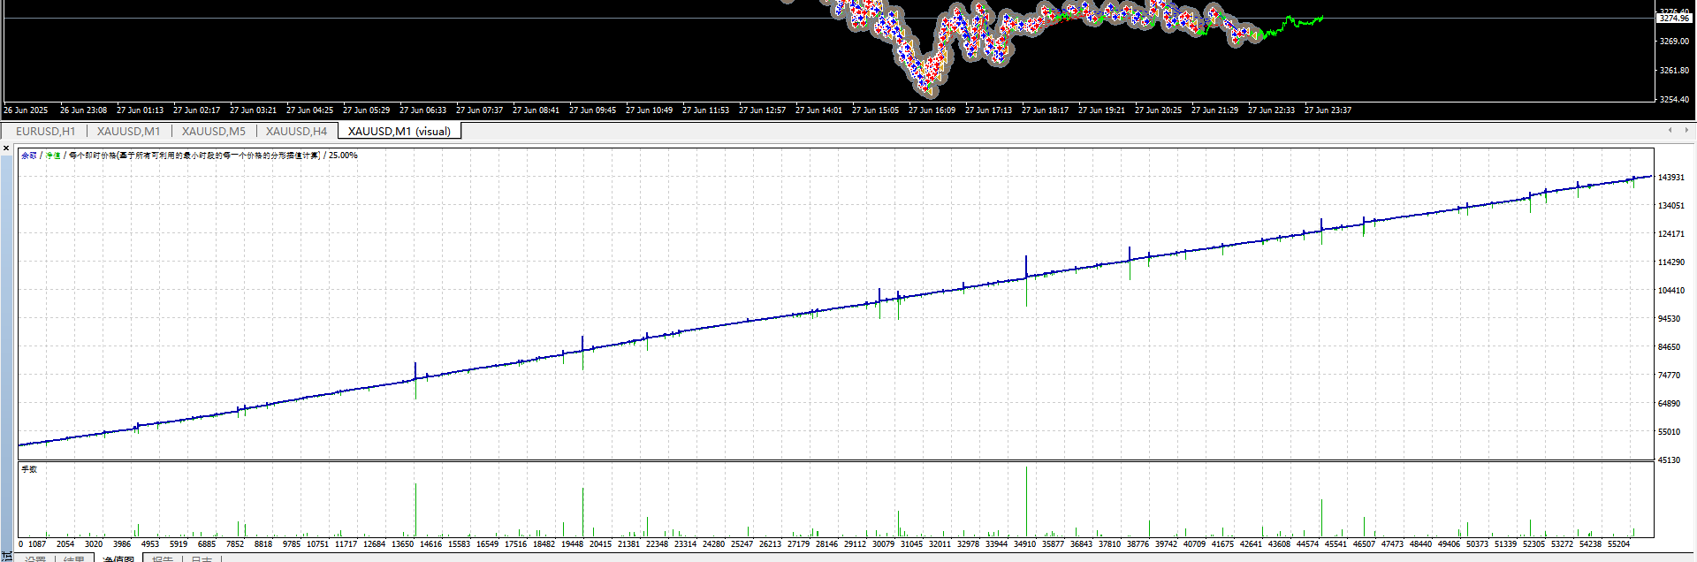
Task: Click the 24280 trade number label
Action: 713,544
